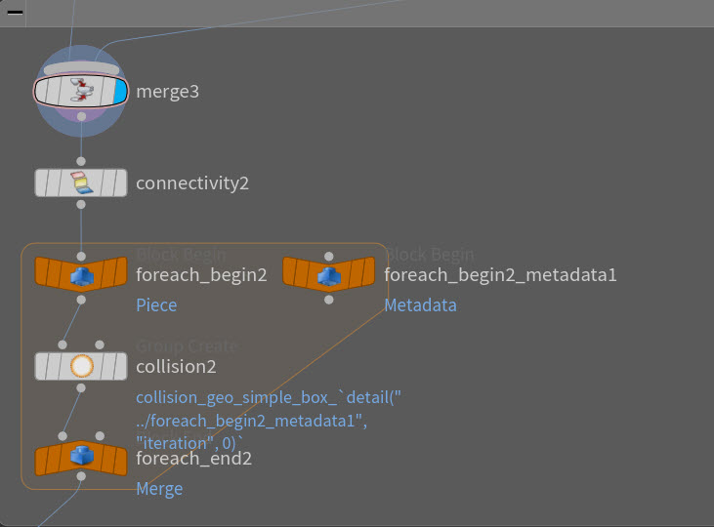
Task: Click the input connector of foreach_begin2_metadata1
Action: [329, 257]
